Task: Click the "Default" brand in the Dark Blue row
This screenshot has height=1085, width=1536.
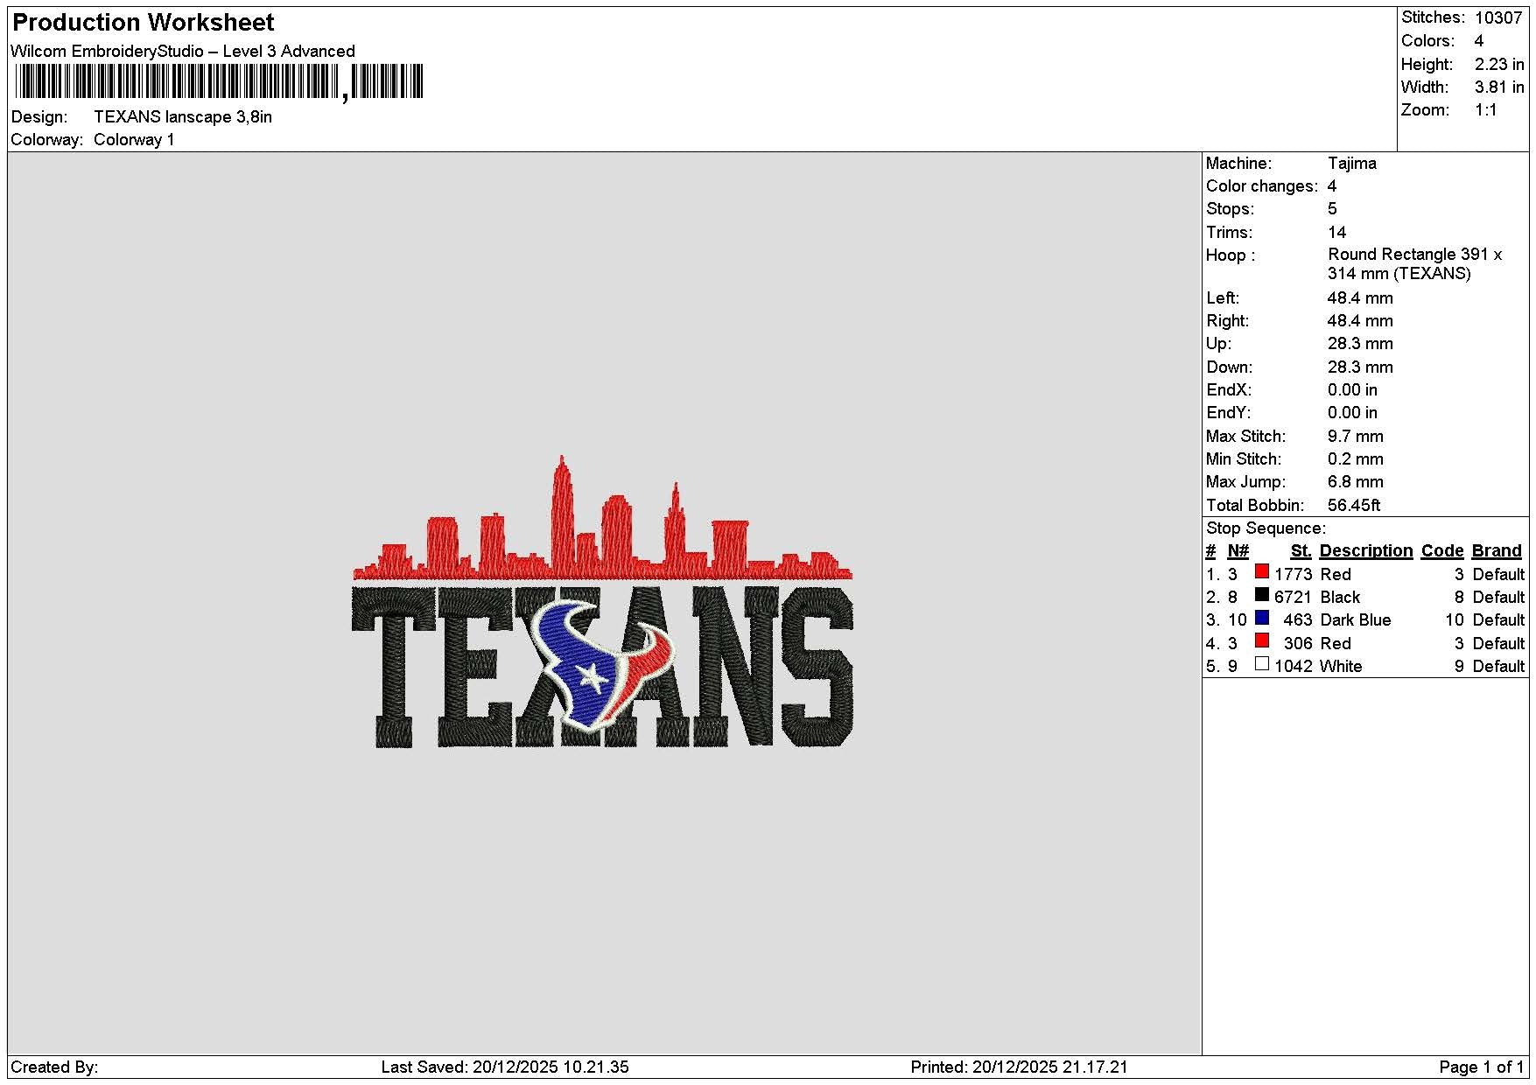Action: [1498, 619]
